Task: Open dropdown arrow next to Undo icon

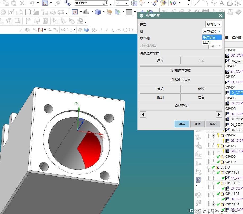Action: click(x=38, y=3)
